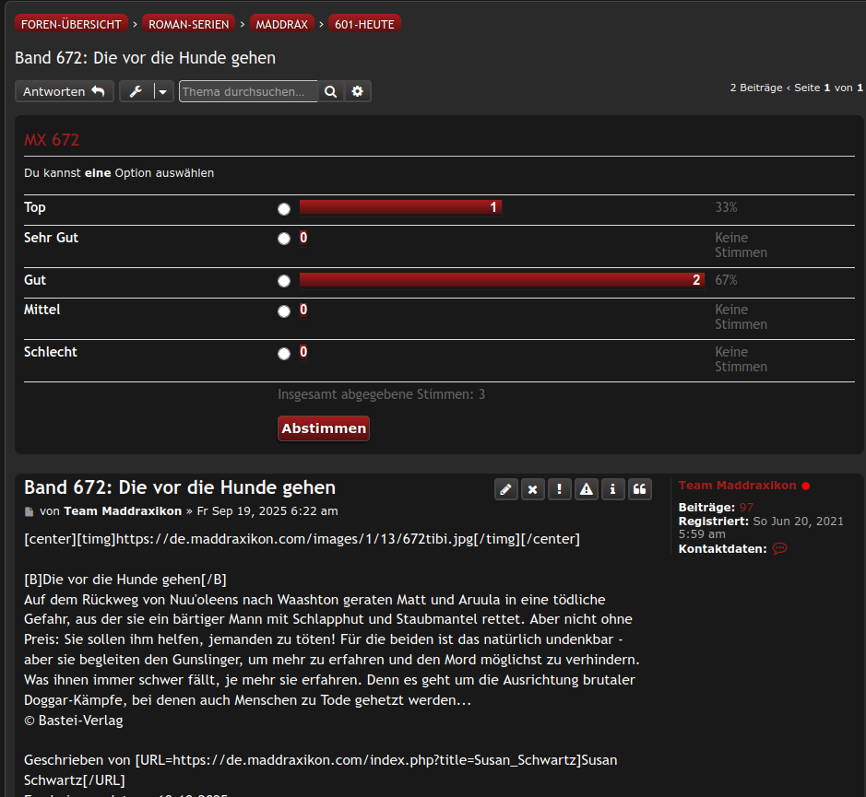Select the Schlecht radio button
The width and height of the screenshot is (866, 797).
(284, 353)
